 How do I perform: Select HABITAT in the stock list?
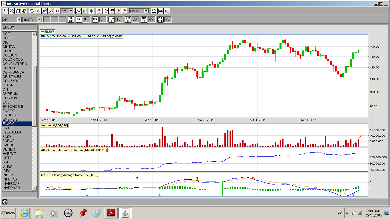pos(17,154)
